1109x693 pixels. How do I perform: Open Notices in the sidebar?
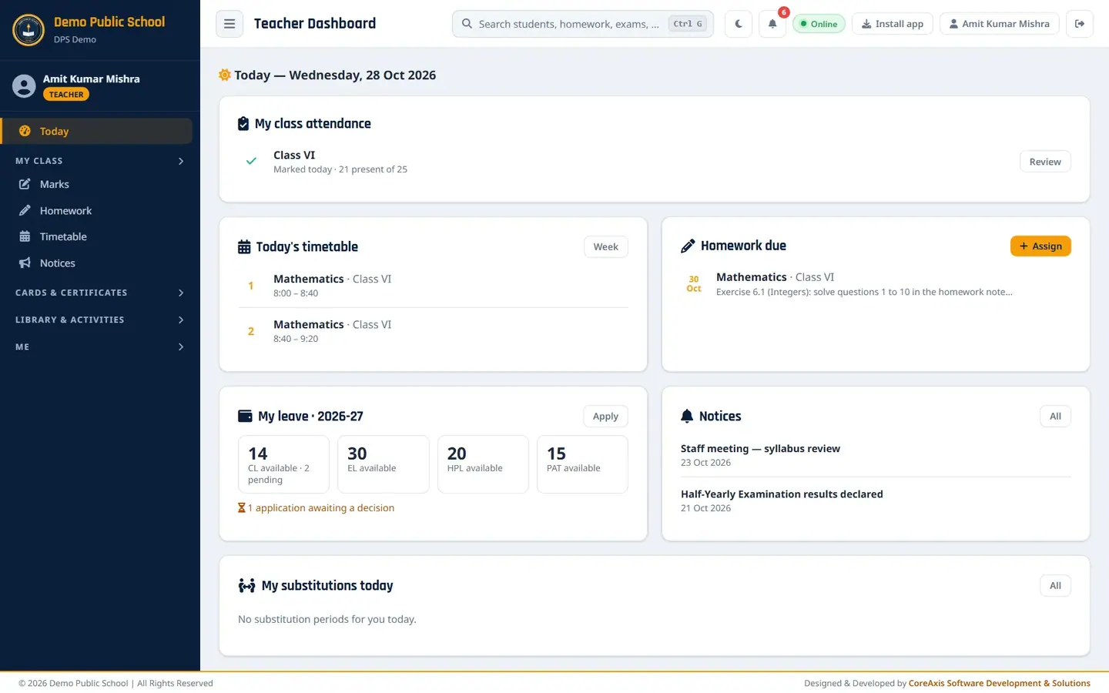tap(96, 263)
